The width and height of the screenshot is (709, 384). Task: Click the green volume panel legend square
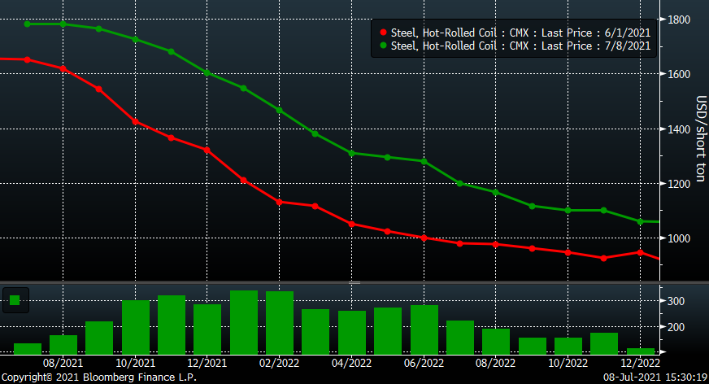15,300
